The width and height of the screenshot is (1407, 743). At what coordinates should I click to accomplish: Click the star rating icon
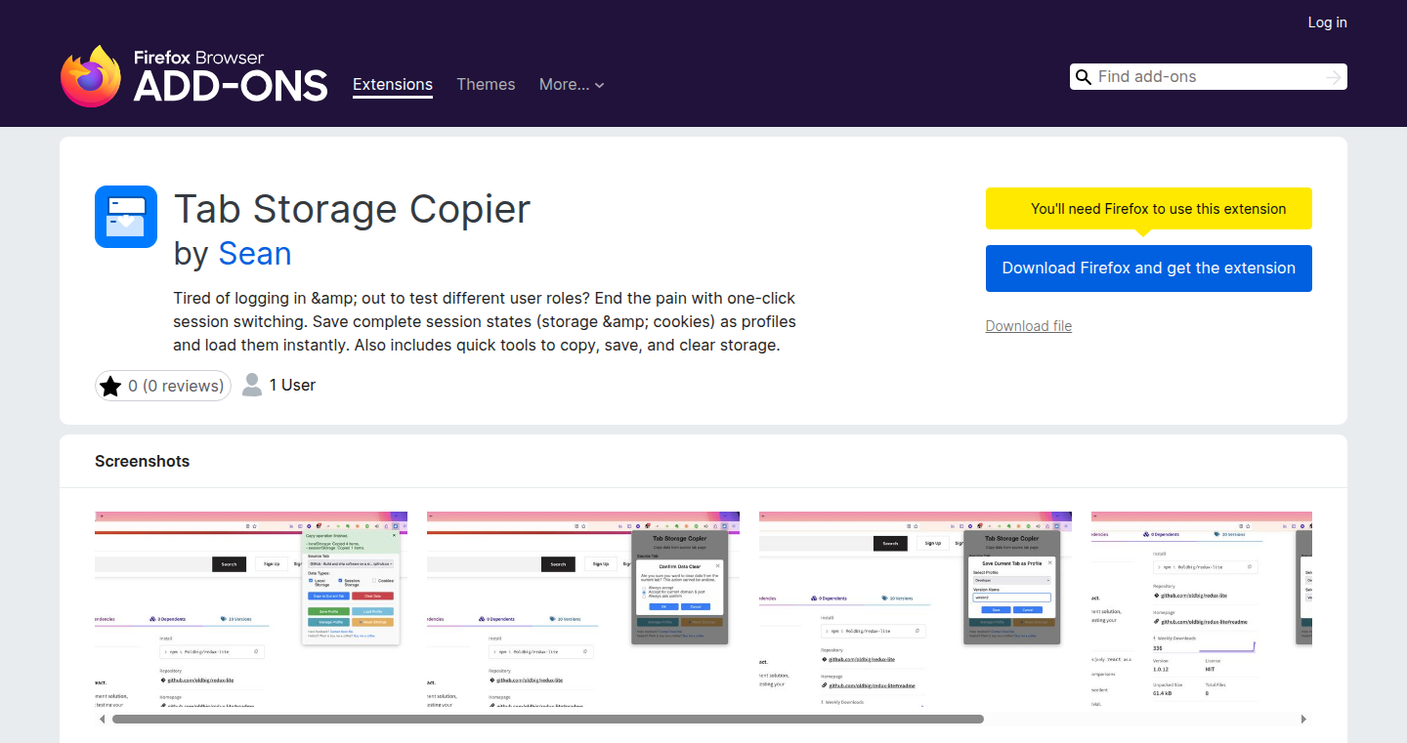click(110, 386)
